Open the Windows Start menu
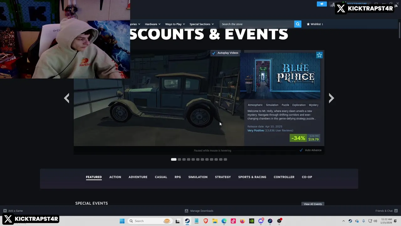This screenshot has width=401, height=226. (x=122, y=221)
